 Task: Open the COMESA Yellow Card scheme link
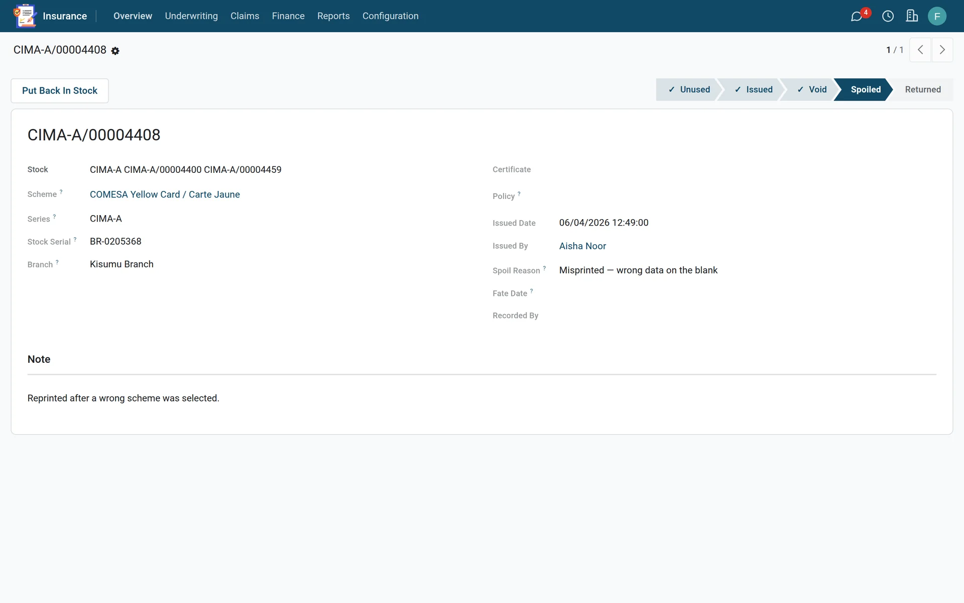pyautogui.click(x=165, y=194)
